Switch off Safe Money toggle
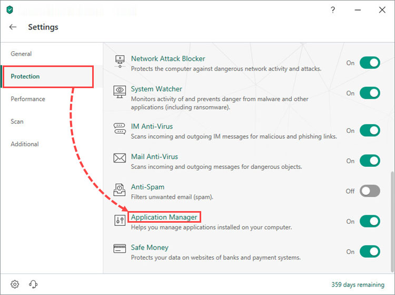 370,252
